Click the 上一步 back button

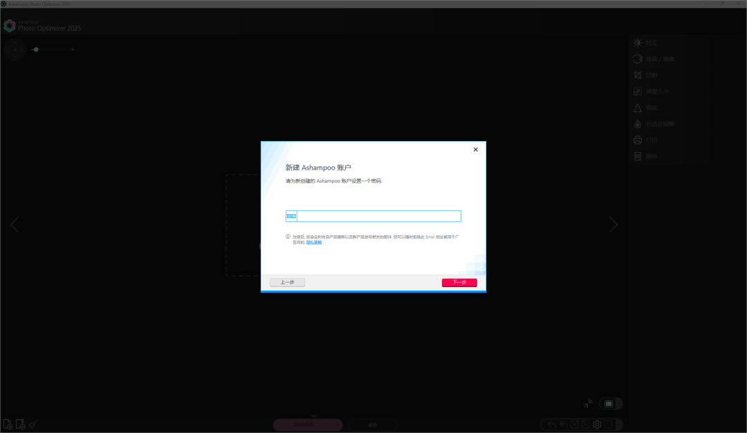pyautogui.click(x=287, y=282)
